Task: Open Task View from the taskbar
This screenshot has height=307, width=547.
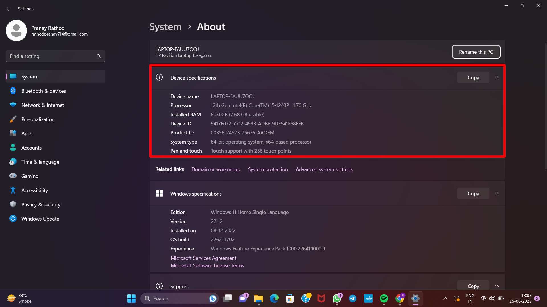Action: point(227,298)
